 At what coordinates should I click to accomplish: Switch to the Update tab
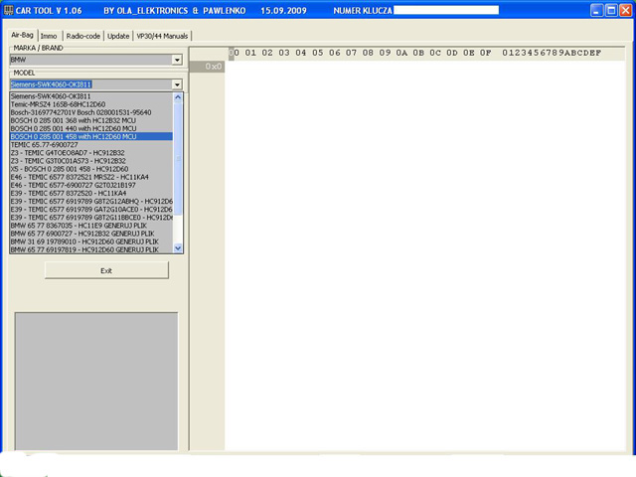118,36
